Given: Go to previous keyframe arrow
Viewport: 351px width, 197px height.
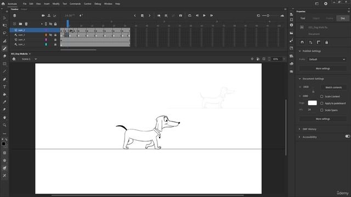Looking at the screenshot, I should pyautogui.click(x=135, y=16).
